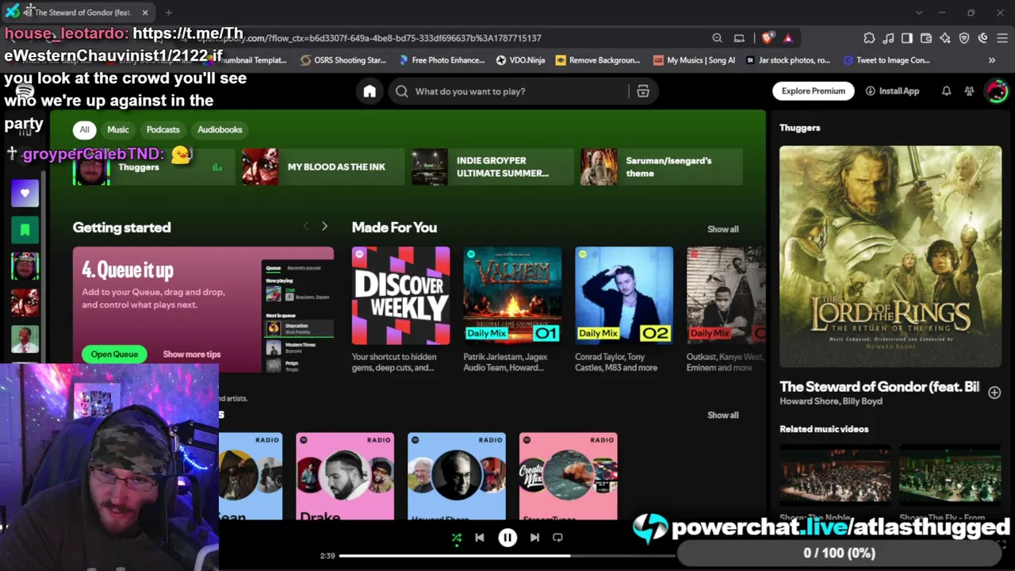Viewport: 1015px width, 571px height.
Task: Go to Spotify Home
Action: tap(370, 91)
